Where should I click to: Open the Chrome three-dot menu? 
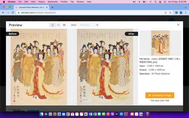[186, 12]
